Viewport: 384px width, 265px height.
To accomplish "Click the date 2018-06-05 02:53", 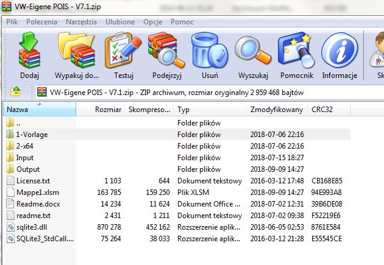I will (x=277, y=227).
